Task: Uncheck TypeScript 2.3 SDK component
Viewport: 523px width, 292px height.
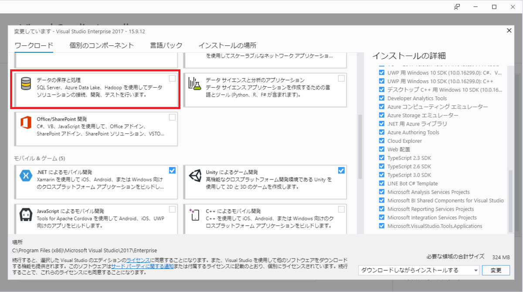Action: pyautogui.click(x=382, y=158)
